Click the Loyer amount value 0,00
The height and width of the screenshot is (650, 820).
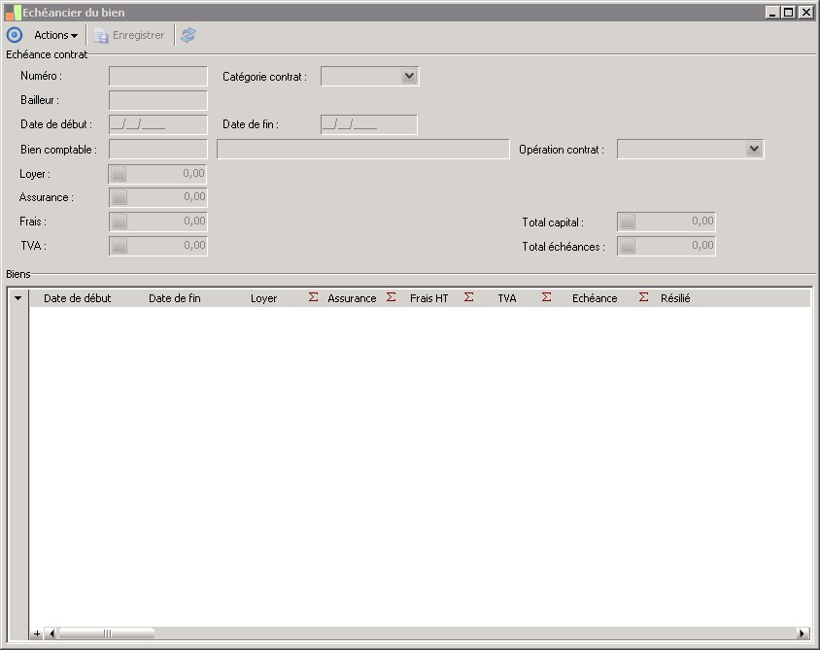193,174
